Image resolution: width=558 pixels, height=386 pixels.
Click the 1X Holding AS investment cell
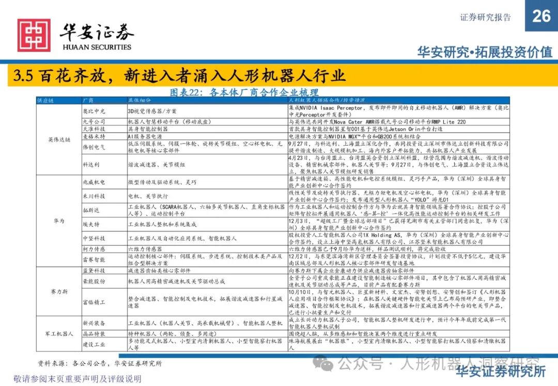coord(398,238)
